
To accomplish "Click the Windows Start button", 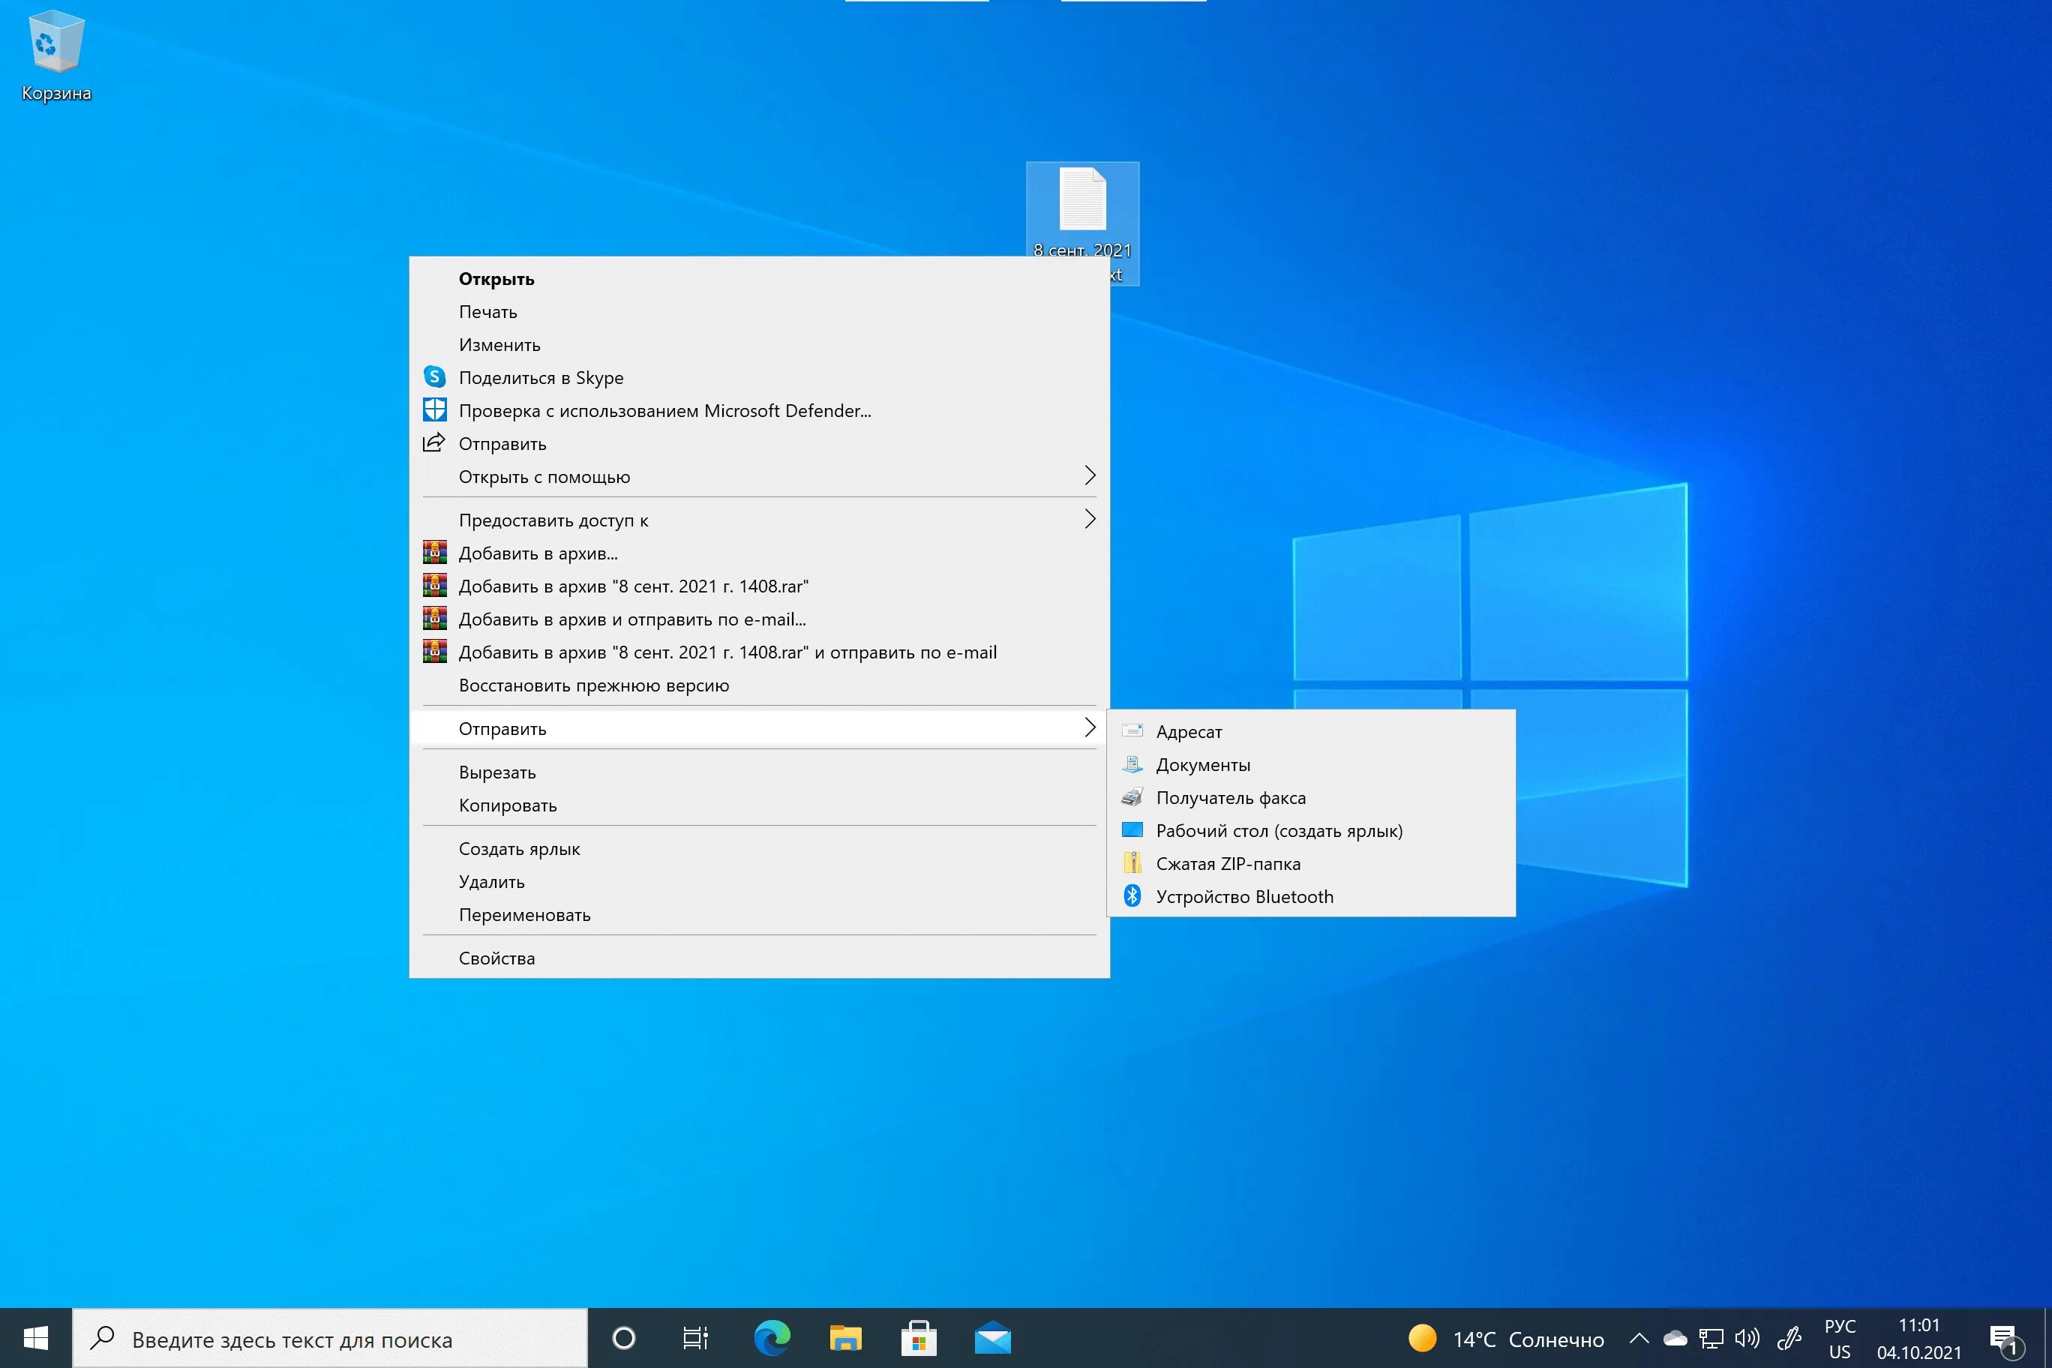I will 35,1337.
